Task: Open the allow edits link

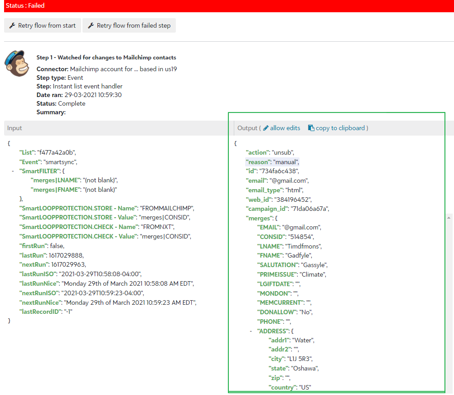Action: (x=285, y=128)
